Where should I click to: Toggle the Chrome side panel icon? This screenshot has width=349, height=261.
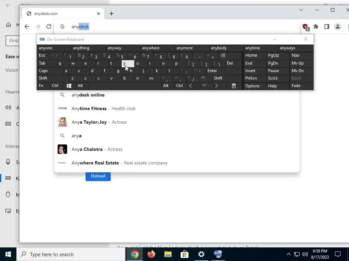[x=327, y=27]
